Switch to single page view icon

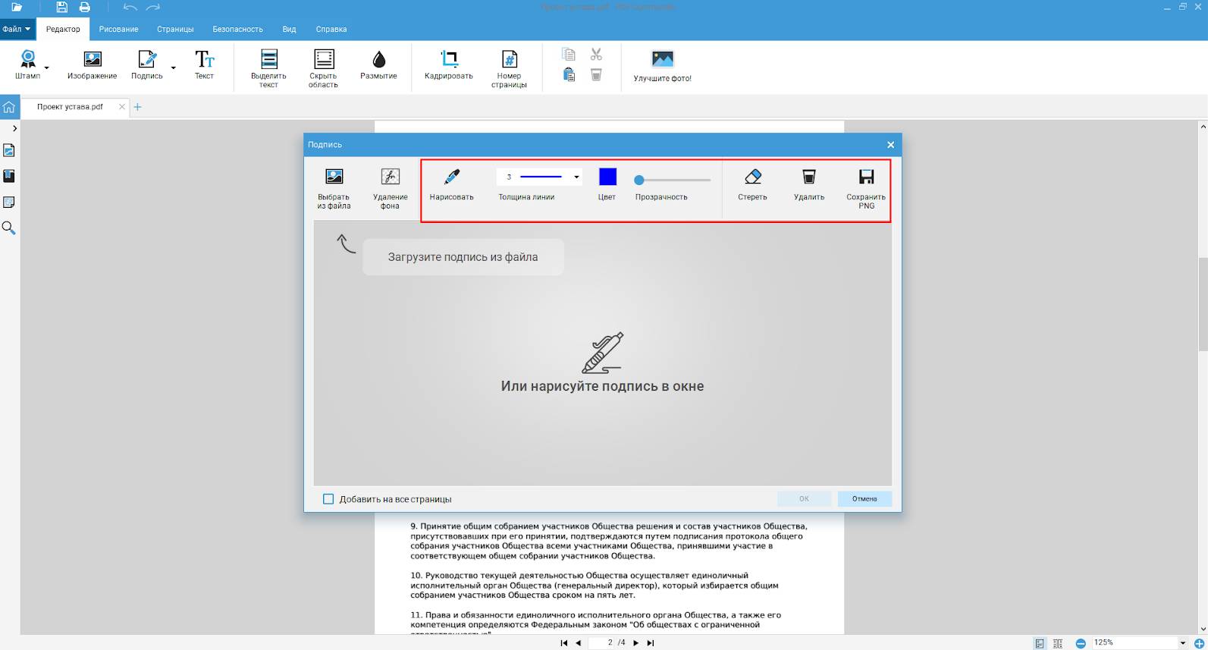point(1040,643)
